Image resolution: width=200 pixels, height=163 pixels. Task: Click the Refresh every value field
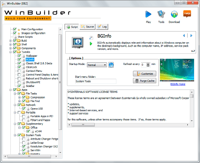[x=144, y=65]
